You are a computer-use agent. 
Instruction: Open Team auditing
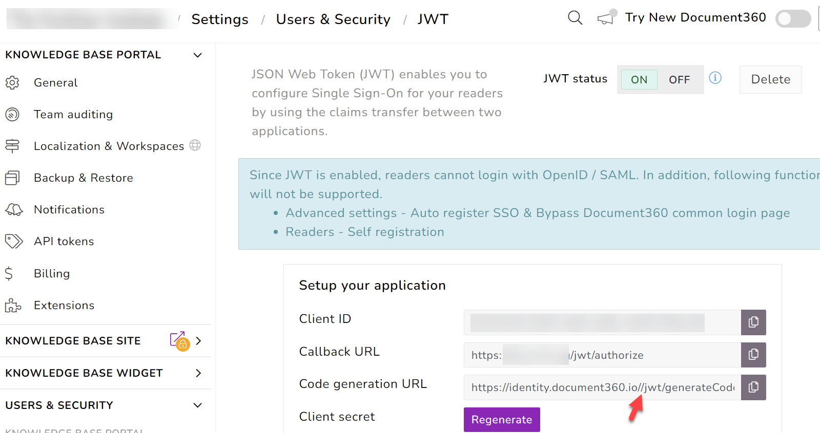click(x=73, y=114)
